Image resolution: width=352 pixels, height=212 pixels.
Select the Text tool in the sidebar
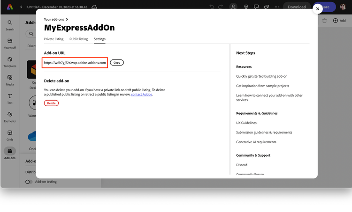point(10,99)
